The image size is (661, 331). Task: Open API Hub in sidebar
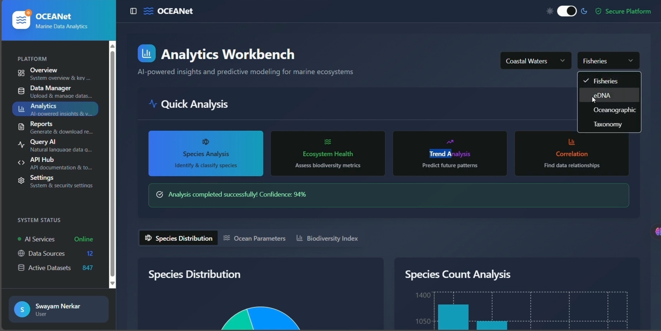[x=55, y=163]
